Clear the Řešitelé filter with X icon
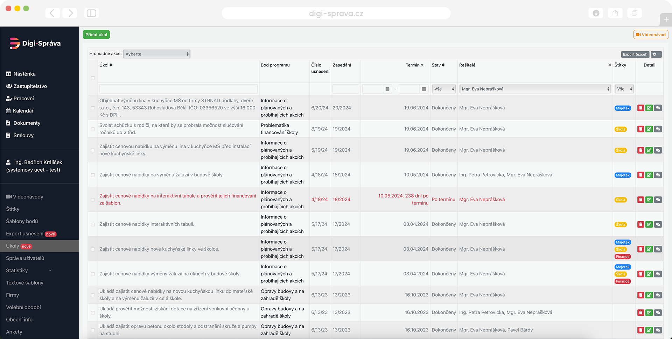The height and width of the screenshot is (339, 672). click(x=610, y=65)
